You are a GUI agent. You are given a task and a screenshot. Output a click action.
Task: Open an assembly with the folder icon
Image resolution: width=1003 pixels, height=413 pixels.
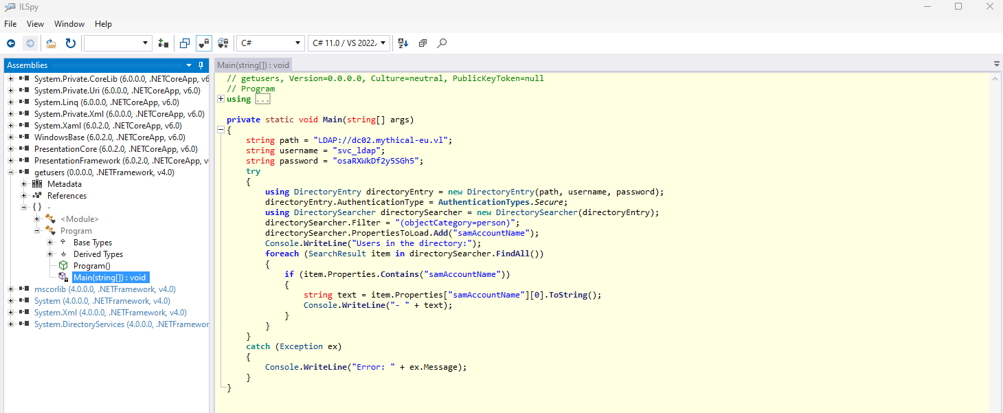pos(51,43)
